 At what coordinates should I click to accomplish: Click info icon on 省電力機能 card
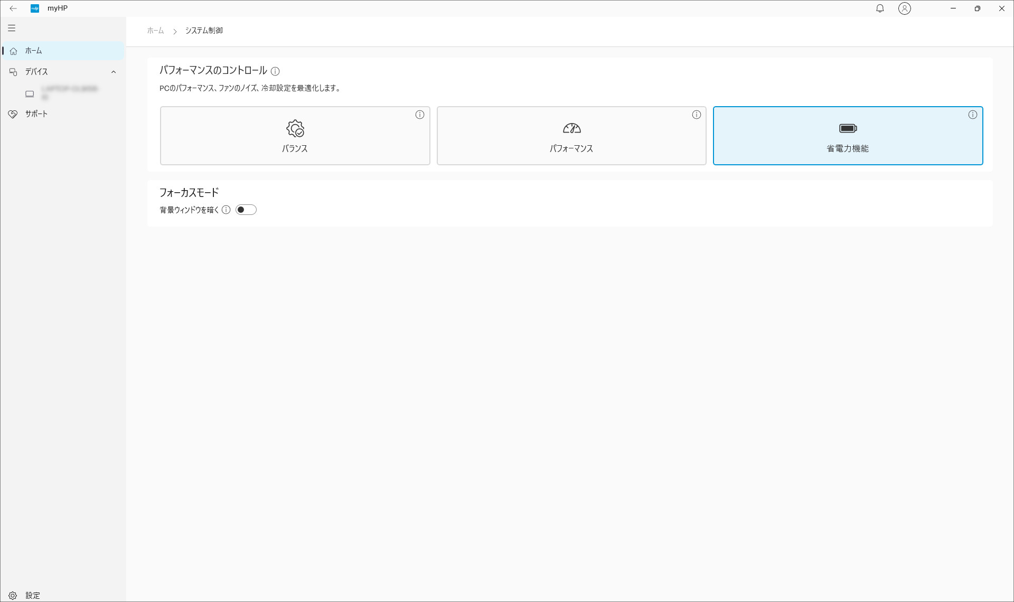973,115
